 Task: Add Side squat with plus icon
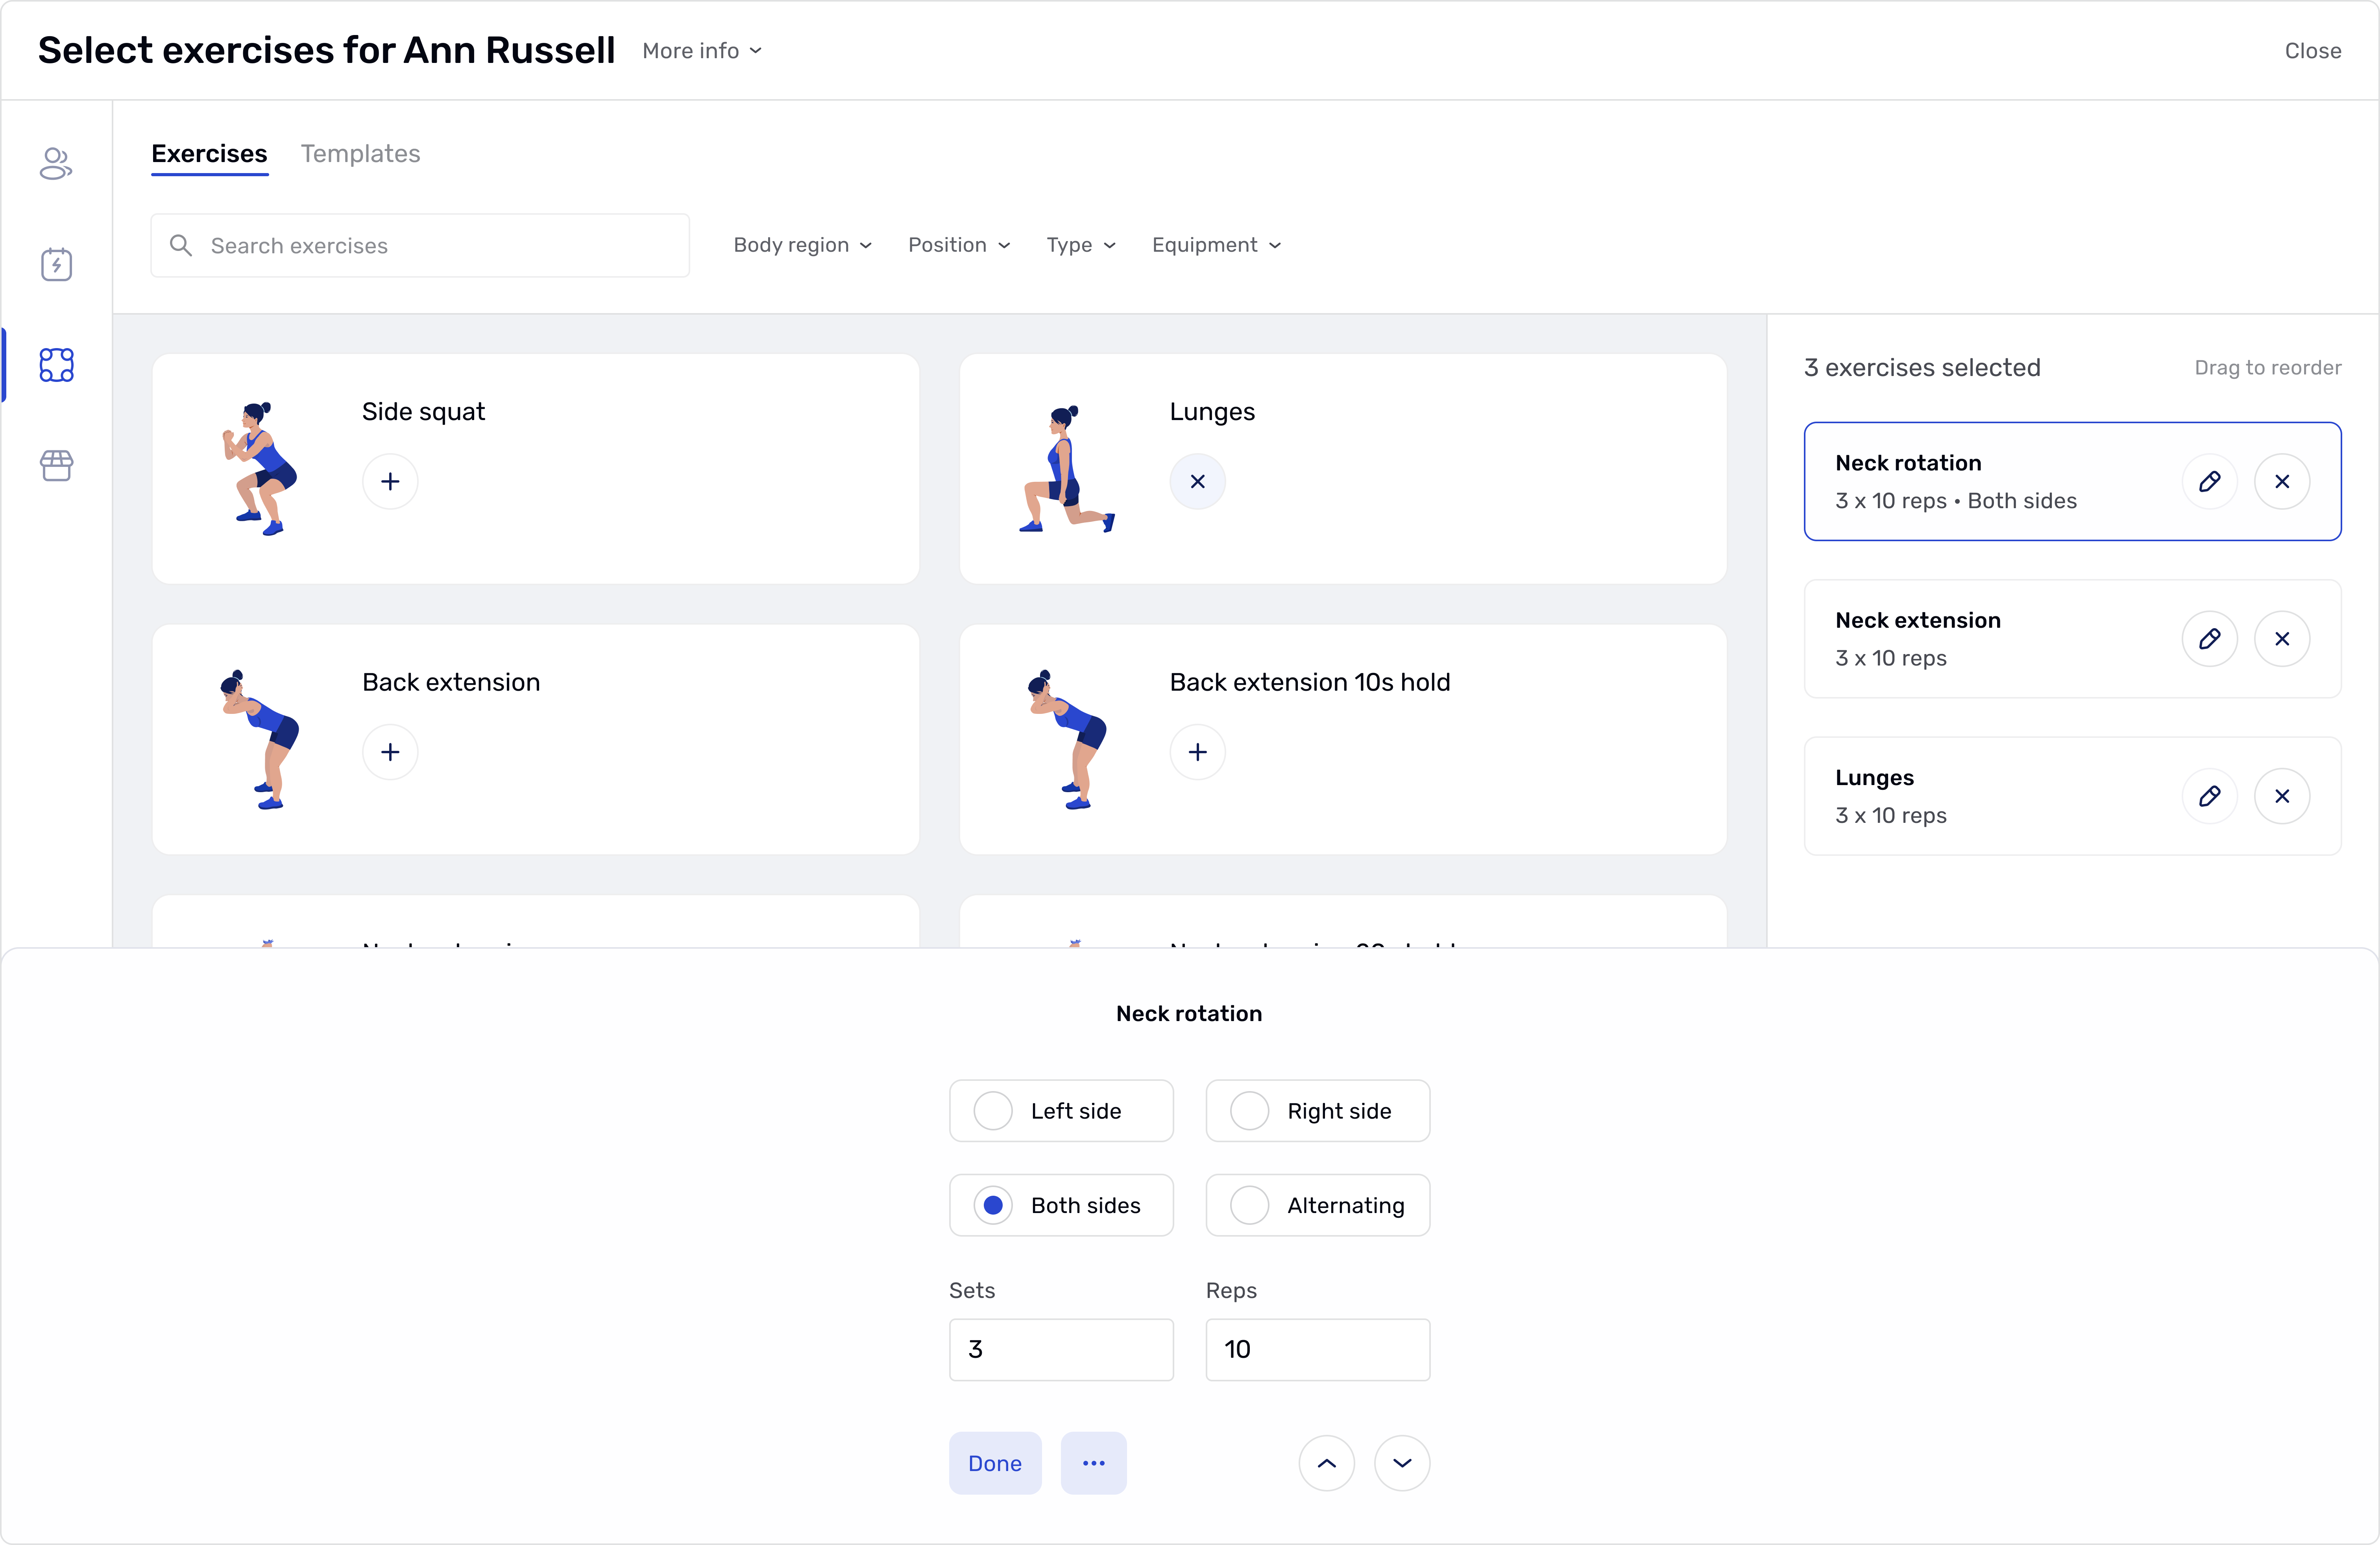(x=390, y=482)
